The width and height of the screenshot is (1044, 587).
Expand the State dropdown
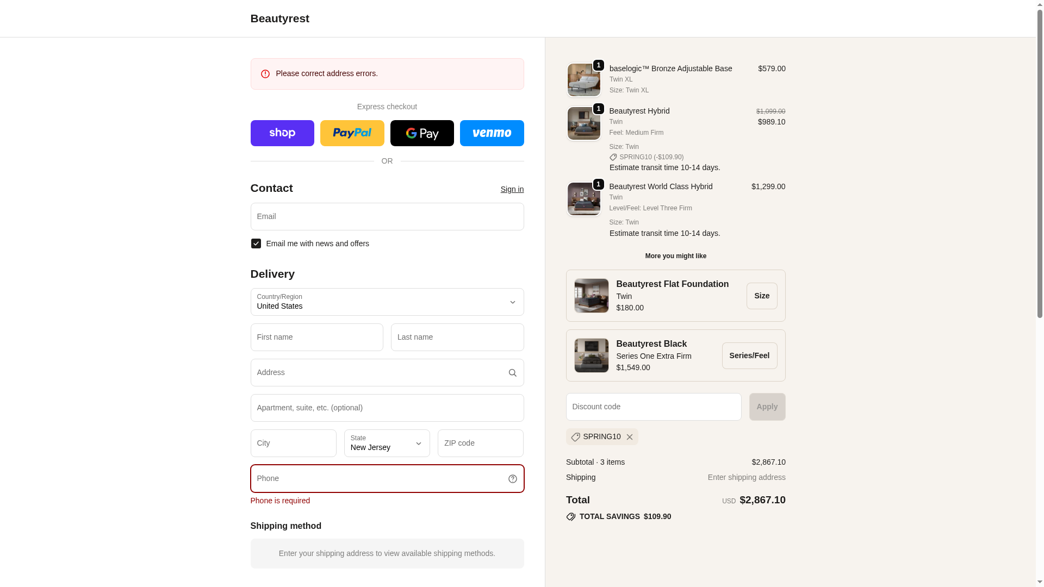(387, 444)
